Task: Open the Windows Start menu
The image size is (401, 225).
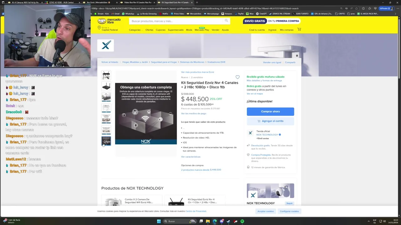Action: 159,221
